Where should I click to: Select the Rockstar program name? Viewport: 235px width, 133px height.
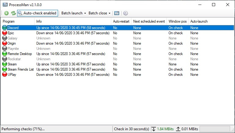(x=14, y=59)
